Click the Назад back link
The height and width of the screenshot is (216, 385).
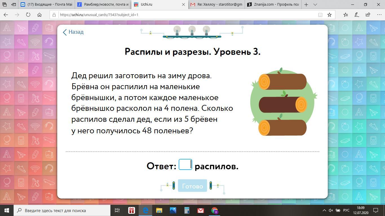pyautogui.click(x=73, y=32)
